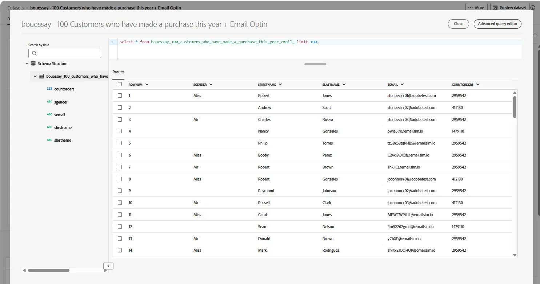This screenshot has width=540, height=284.
Task: Click the scroll-down arrow of the results table
Action: point(515,255)
